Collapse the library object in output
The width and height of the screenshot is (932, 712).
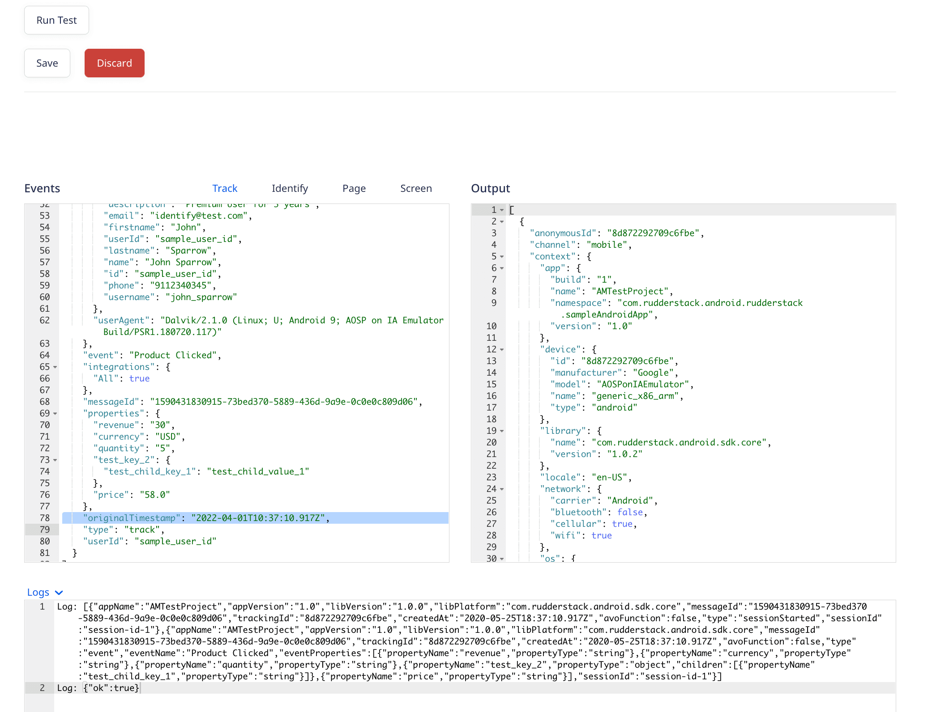(502, 431)
